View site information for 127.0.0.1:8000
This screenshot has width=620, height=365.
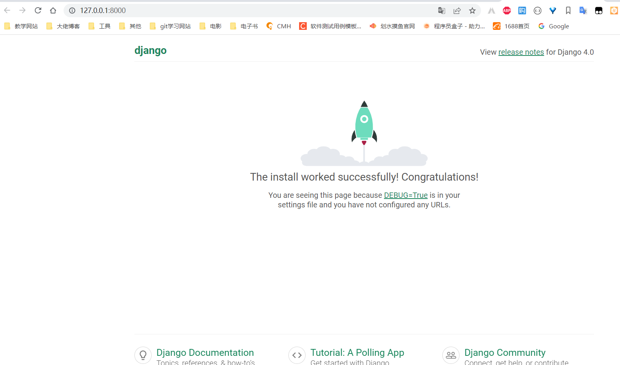pos(72,11)
